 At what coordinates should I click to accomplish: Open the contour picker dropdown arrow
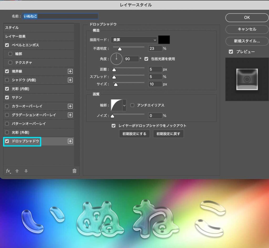pos(124,105)
